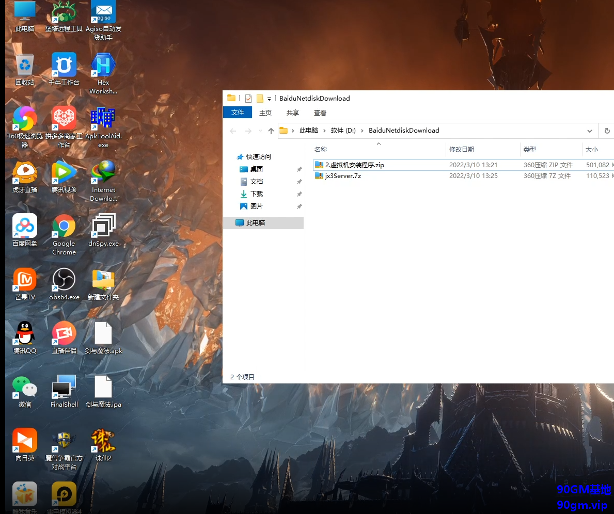Click 软件 (D:) in address breadcrumb
The image size is (614, 514).
[343, 131]
